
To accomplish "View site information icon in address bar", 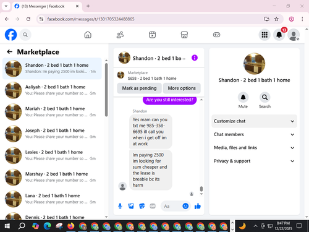I will (x=41, y=19).
